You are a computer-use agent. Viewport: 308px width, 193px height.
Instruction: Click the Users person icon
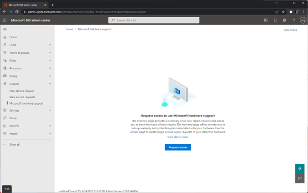click(x=5, y=45)
